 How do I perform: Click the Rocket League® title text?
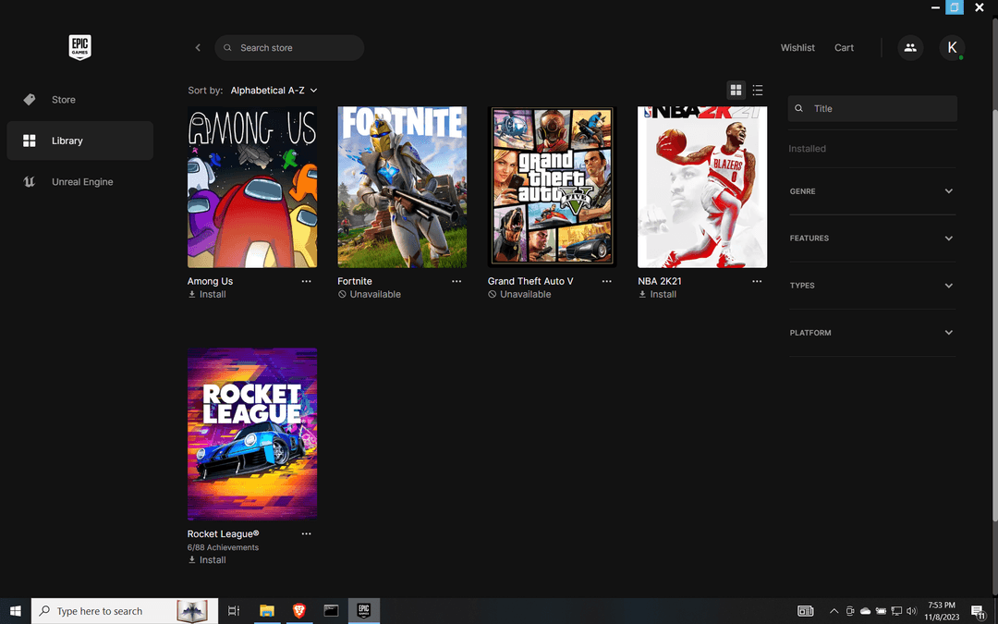(x=223, y=534)
